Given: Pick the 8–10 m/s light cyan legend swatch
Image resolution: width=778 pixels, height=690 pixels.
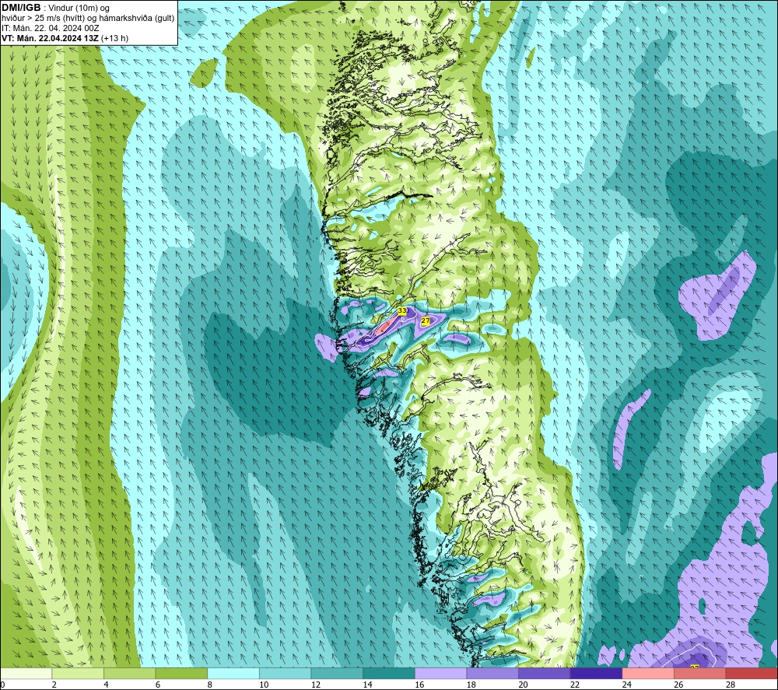Looking at the screenshot, I should 233,673.
